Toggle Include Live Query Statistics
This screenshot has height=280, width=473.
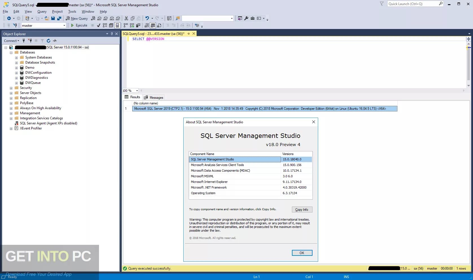(132, 25)
